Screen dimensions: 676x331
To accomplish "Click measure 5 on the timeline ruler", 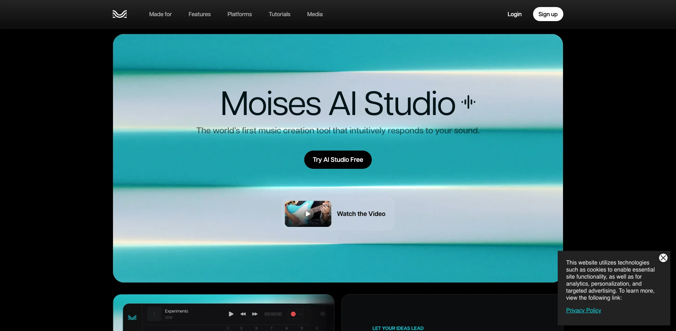I will tap(256, 328).
